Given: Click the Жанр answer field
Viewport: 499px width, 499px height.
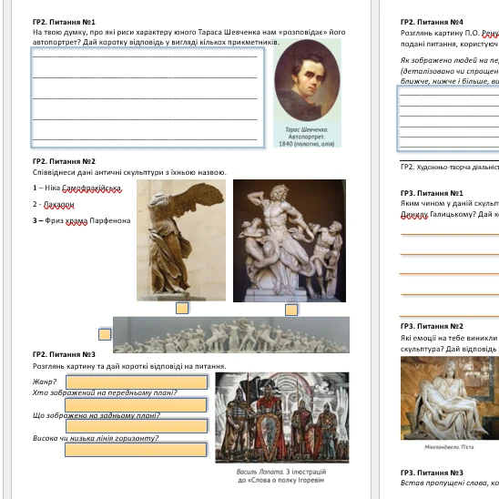Looking at the screenshot, I should click(x=137, y=382).
